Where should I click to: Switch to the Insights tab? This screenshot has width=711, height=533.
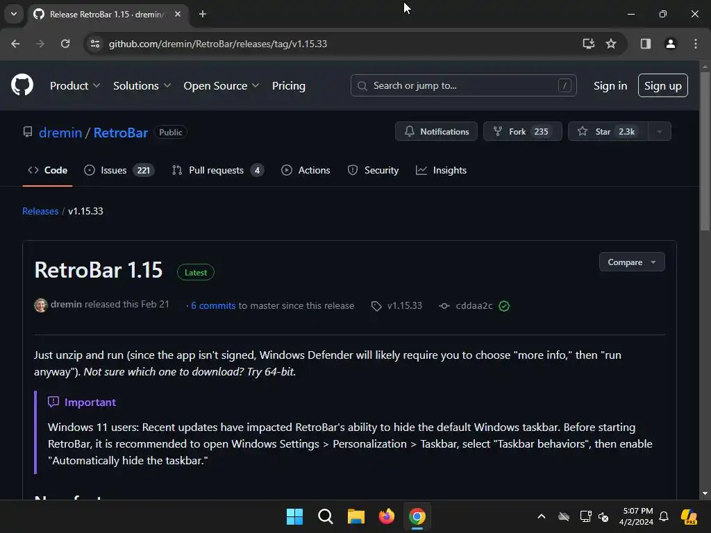(441, 171)
